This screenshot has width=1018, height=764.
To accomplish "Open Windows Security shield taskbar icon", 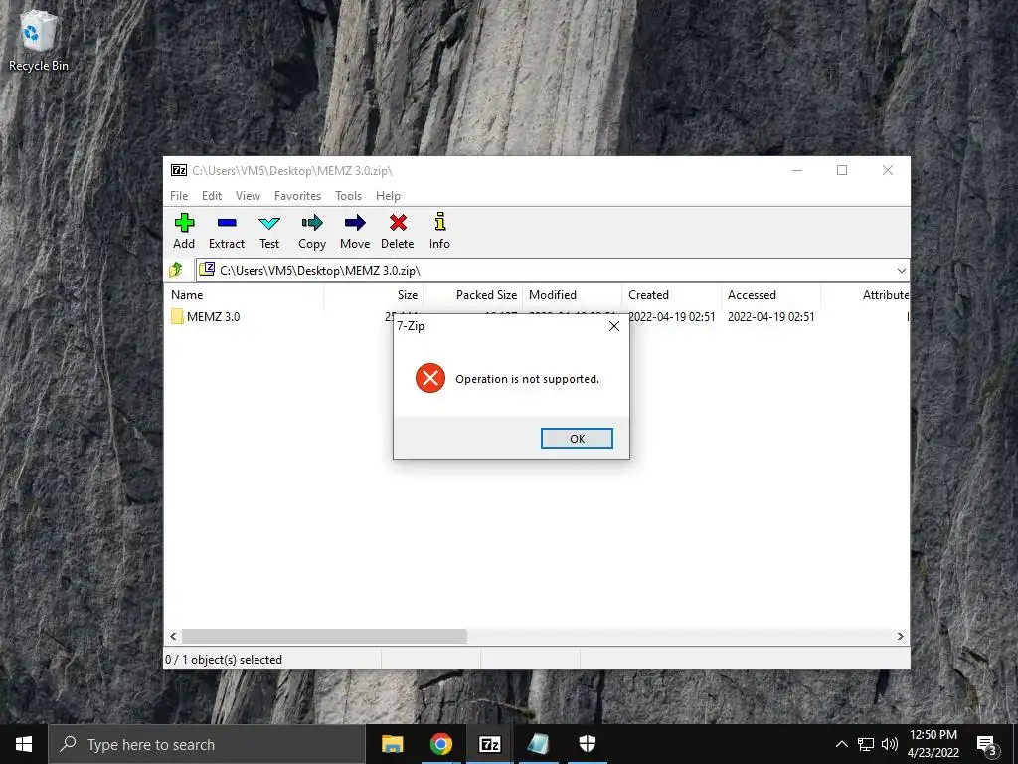I will click(587, 744).
